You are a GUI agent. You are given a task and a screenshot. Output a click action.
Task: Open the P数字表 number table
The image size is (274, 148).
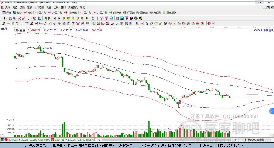pos(70,13)
